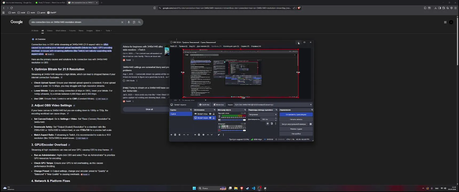This screenshot has width=459, height=192.
Task: Open display selection dropdown in source toolbar
Action: click(273, 105)
